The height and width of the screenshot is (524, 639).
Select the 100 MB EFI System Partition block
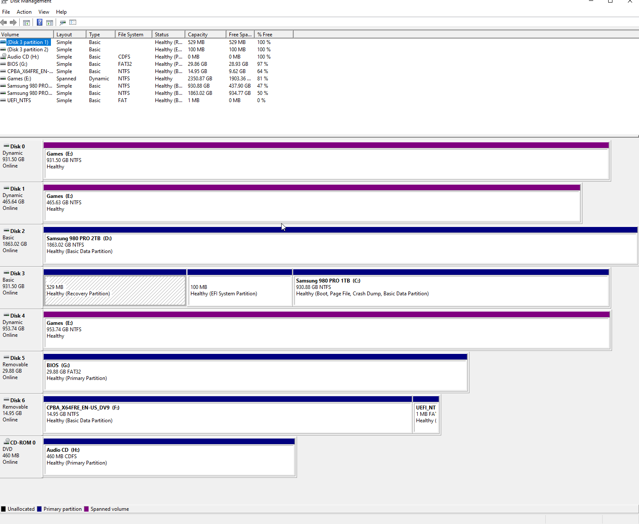(x=240, y=288)
